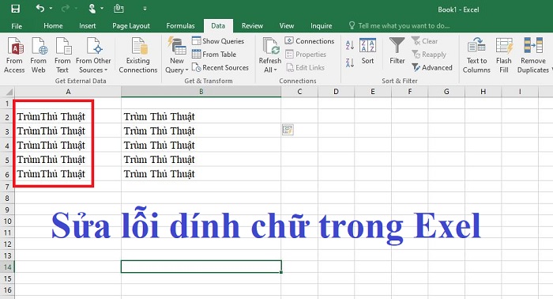Open the From Other Sources dropdown
The height and width of the screenshot is (299, 553).
pyautogui.click(x=93, y=55)
